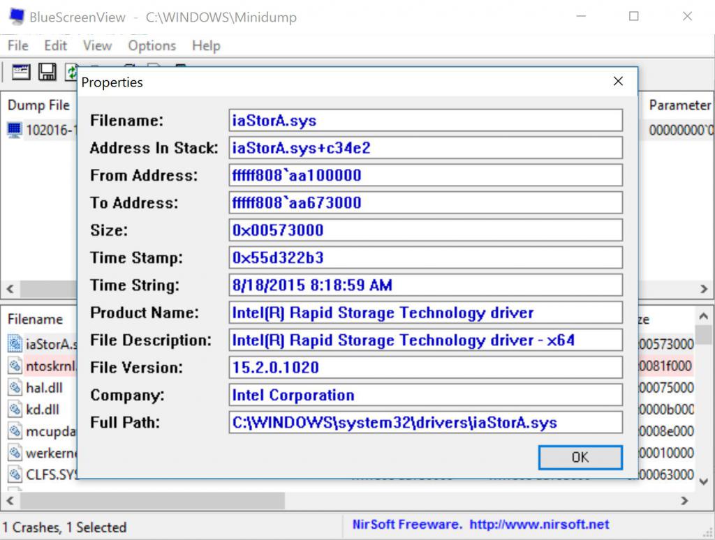Open the View menu

[97, 45]
